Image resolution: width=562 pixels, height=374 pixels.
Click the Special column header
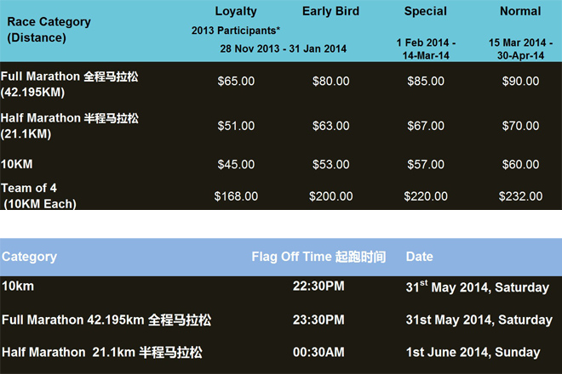click(426, 11)
